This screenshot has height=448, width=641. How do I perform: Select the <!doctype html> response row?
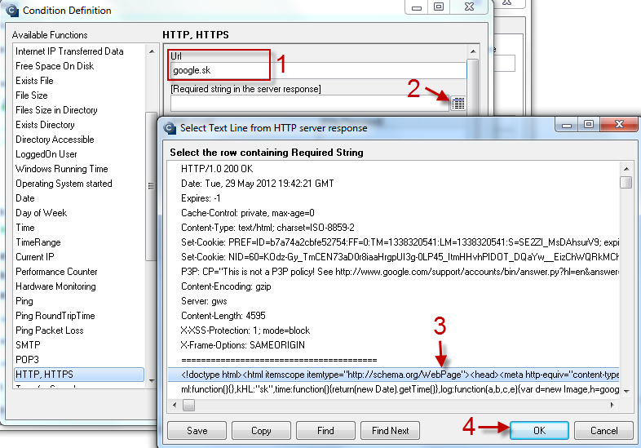point(393,375)
